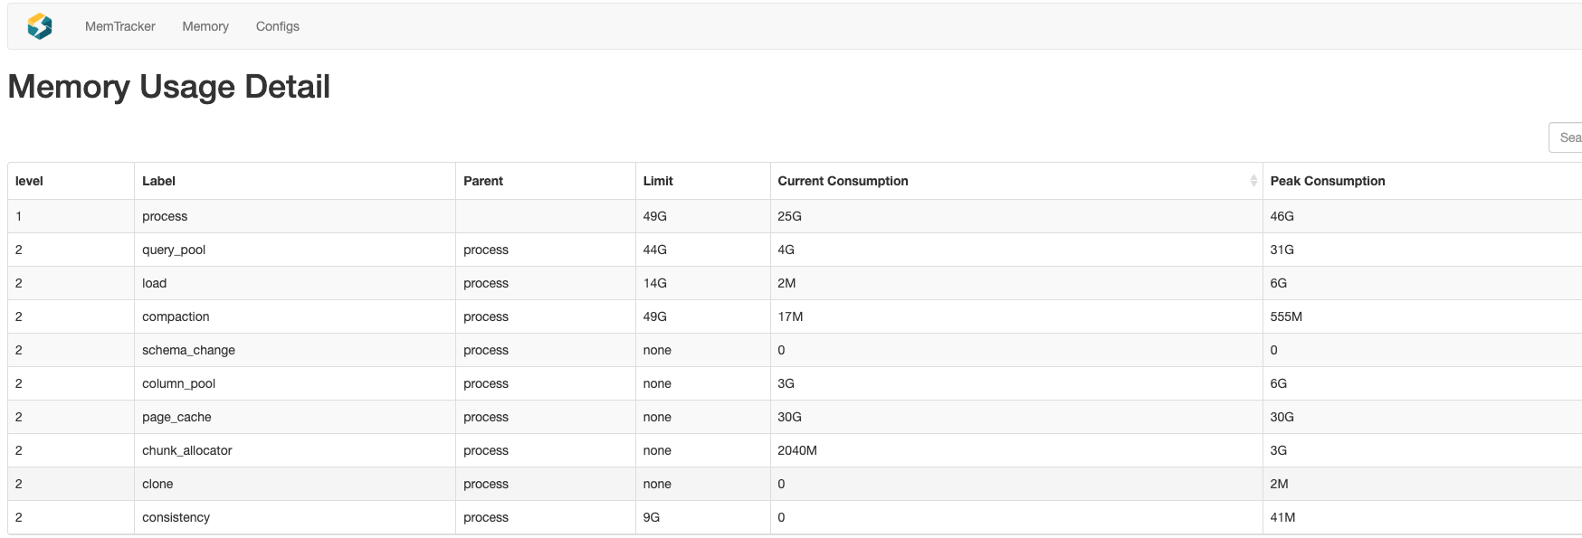
Task: Select the compaction label cell
Action: tap(176, 316)
